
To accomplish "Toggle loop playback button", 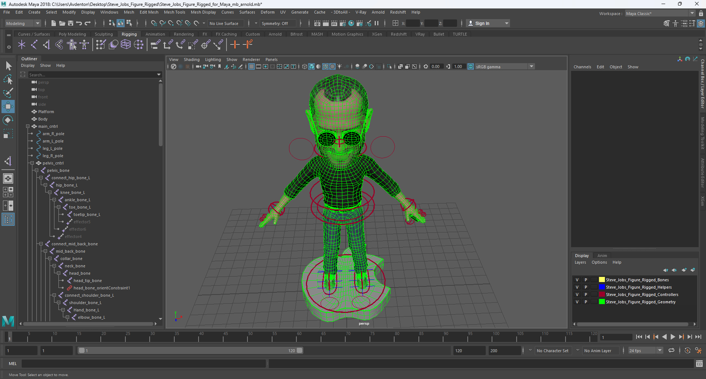I will click(671, 350).
